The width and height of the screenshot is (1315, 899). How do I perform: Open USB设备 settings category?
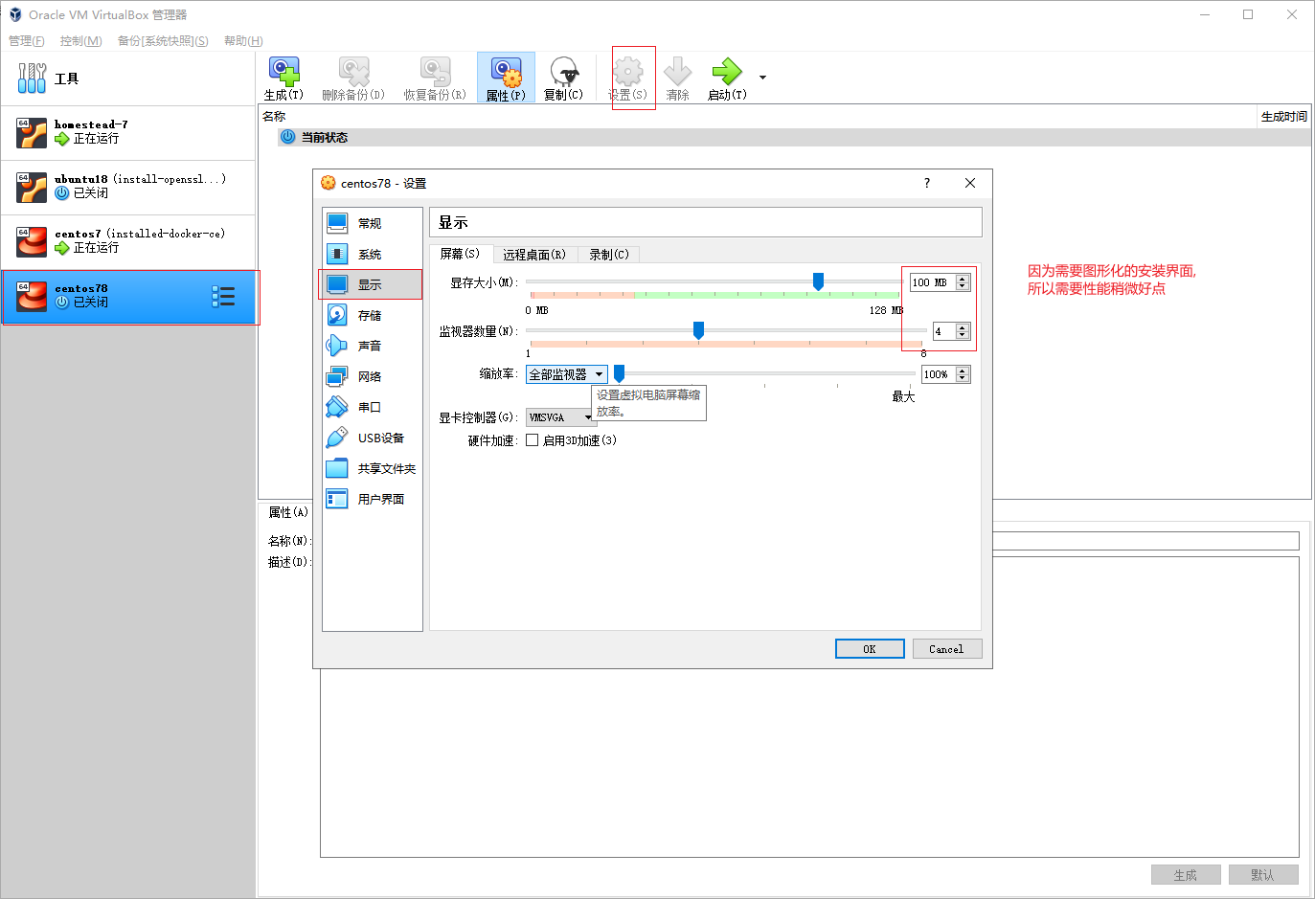click(x=372, y=438)
